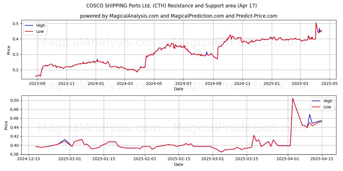Click the 2024-09 date tick label
Screen dimensions: 343x171
[x=213, y=84]
